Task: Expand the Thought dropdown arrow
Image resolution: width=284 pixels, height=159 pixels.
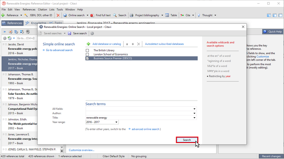Action: point(215,15)
